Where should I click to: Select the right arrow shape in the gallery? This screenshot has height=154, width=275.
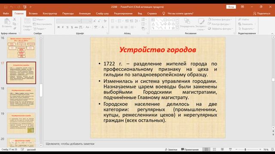click(165, 24)
